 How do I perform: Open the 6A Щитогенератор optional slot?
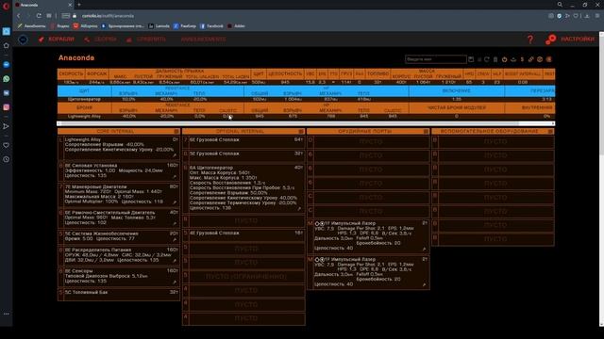(243, 188)
